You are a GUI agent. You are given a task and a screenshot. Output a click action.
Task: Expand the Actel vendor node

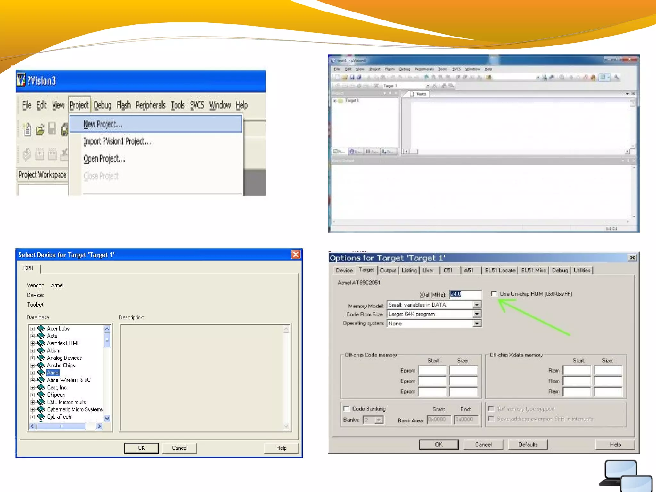(32, 336)
